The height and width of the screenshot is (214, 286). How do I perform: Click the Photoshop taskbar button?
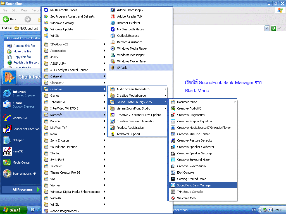point(186,210)
